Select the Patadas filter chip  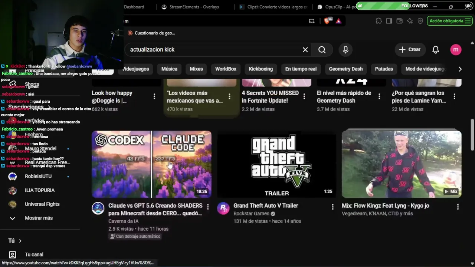384,69
